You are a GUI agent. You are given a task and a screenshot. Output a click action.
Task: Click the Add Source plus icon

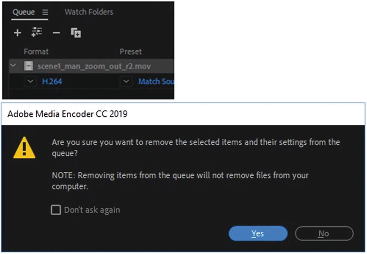click(x=18, y=33)
